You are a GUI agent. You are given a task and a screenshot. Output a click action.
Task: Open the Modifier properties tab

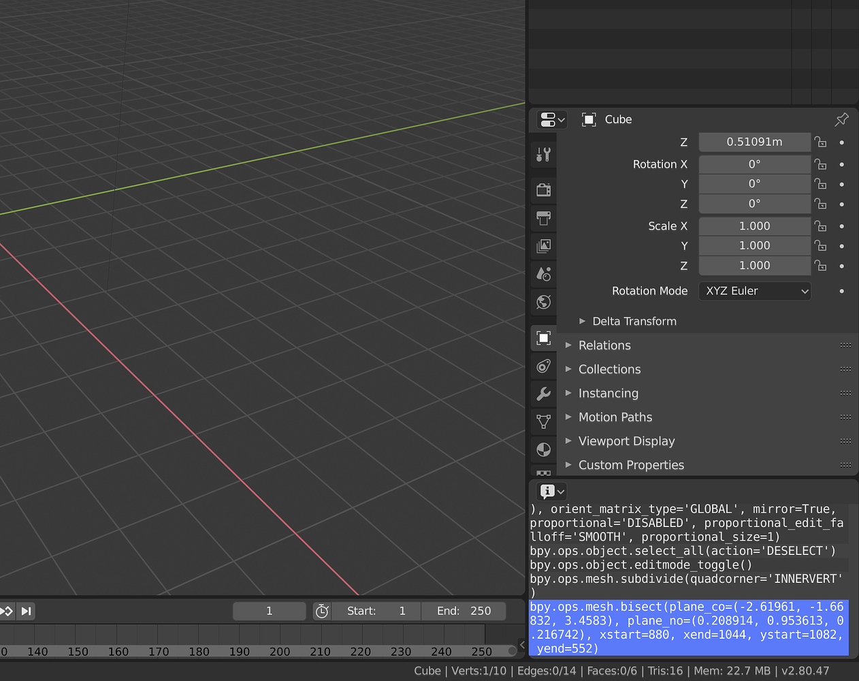click(x=543, y=394)
